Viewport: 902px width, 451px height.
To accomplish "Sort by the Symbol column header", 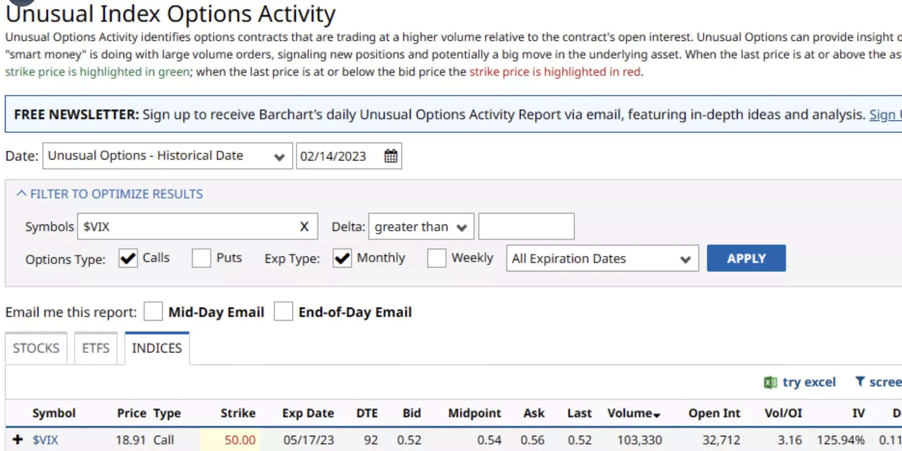I will (54, 413).
